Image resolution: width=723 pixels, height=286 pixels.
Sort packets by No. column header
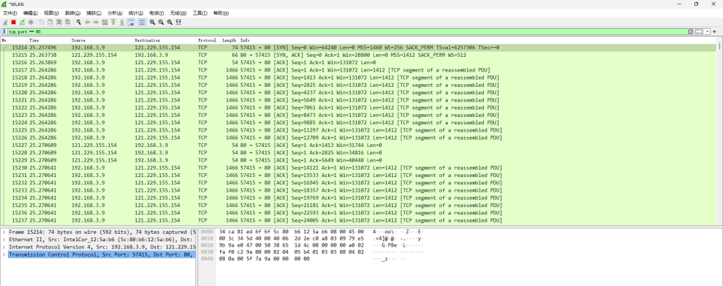(x=14, y=41)
